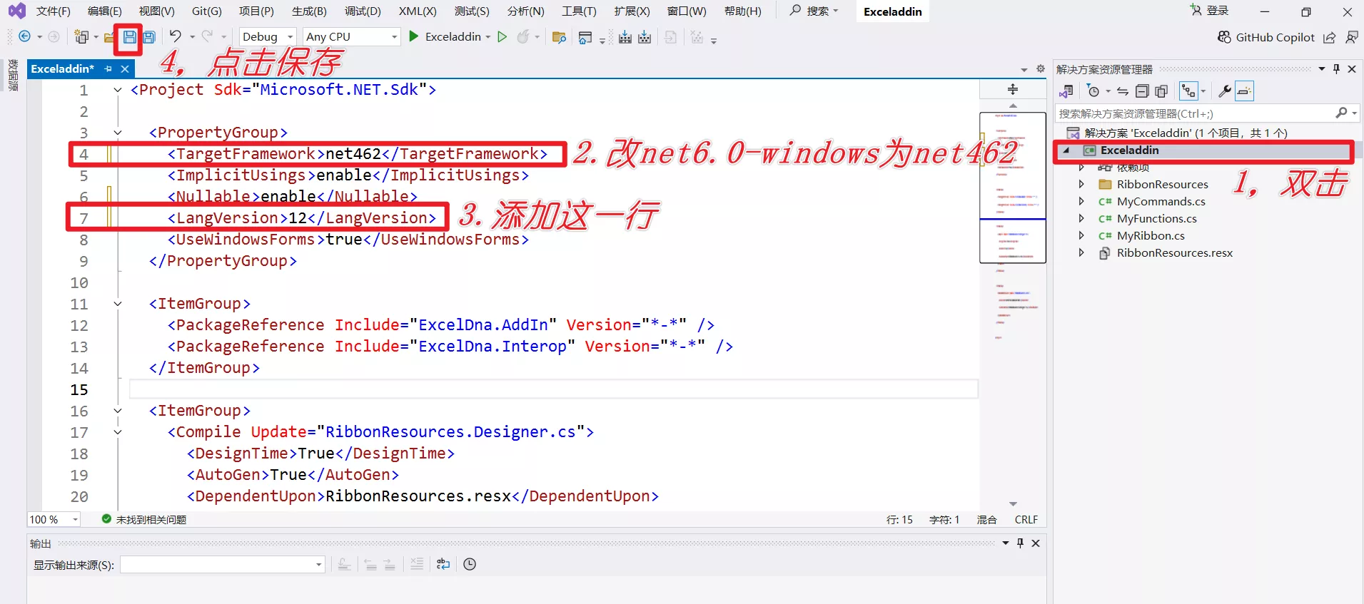This screenshot has width=1364, height=604.
Task: Click the New Project toolbar icon
Action: tap(81, 37)
